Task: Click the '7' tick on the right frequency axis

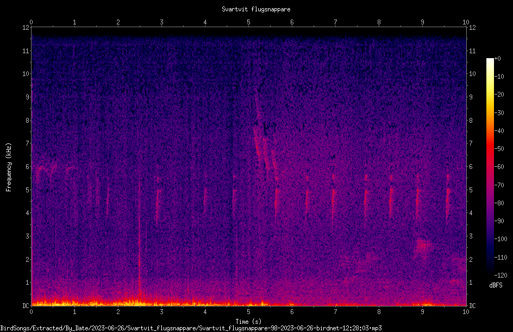Action: click(x=471, y=143)
